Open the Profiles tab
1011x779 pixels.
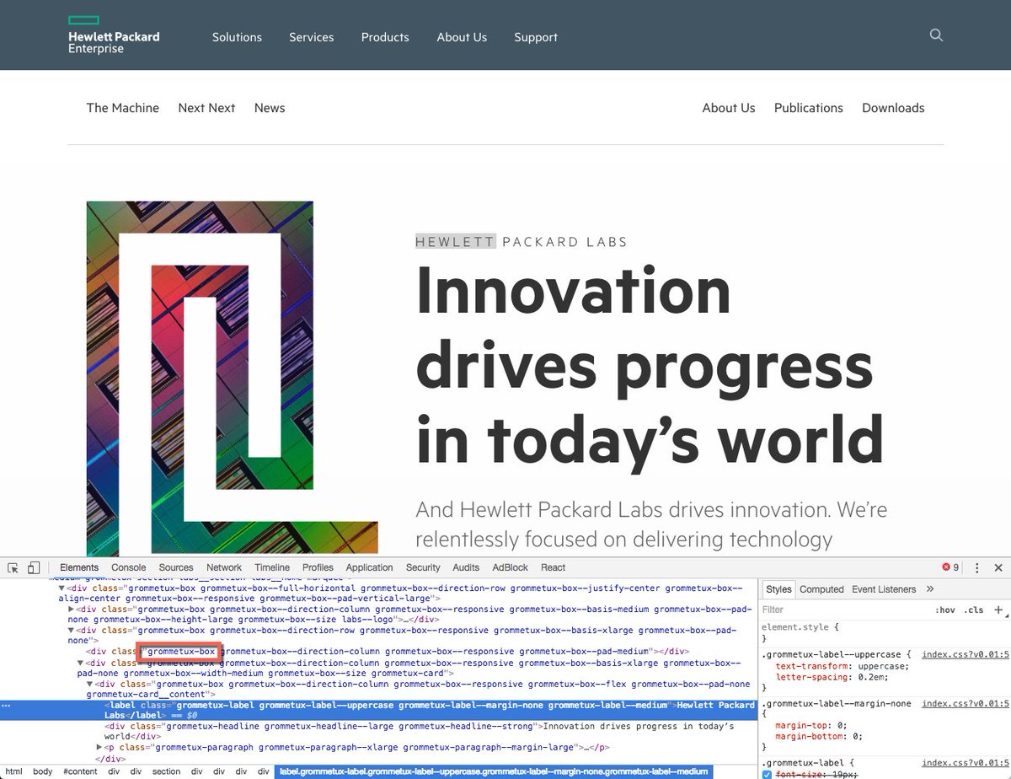[318, 567]
